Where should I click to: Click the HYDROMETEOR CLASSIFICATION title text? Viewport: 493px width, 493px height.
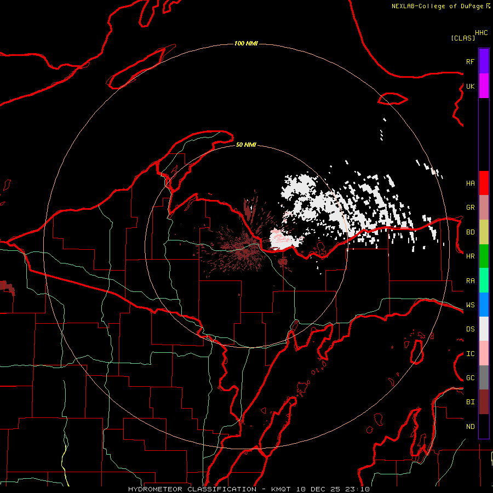click(192, 489)
